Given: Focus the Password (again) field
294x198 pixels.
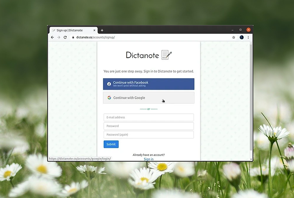Looking at the screenshot, I should [149, 135].
